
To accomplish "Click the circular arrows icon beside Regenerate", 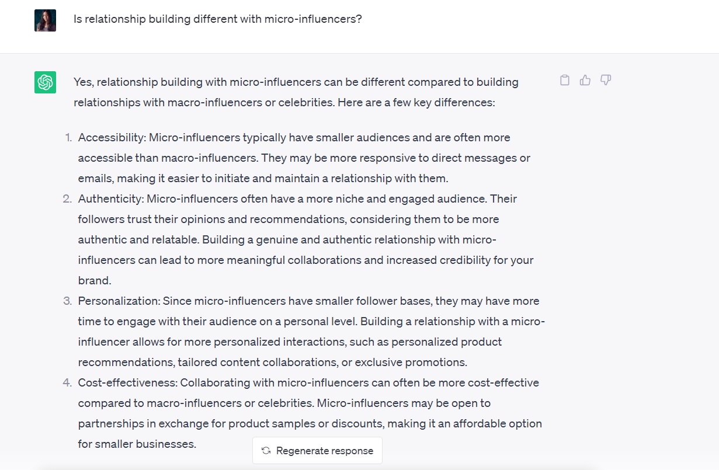I will [x=266, y=451].
